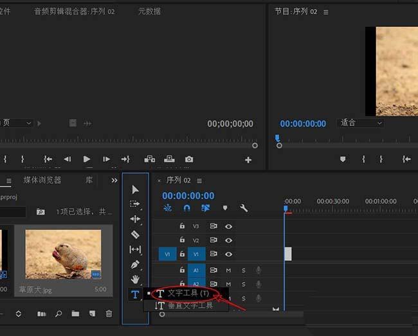Click the timeline timecode 00:00:00:00
This screenshot has width=418, height=336.
pyautogui.click(x=188, y=196)
